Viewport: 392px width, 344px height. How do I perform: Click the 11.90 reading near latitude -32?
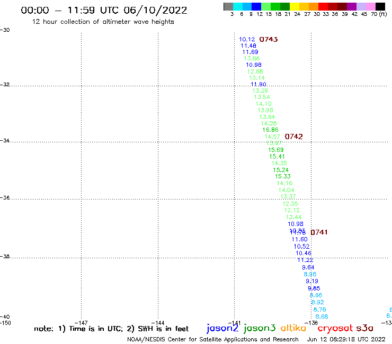click(x=259, y=85)
